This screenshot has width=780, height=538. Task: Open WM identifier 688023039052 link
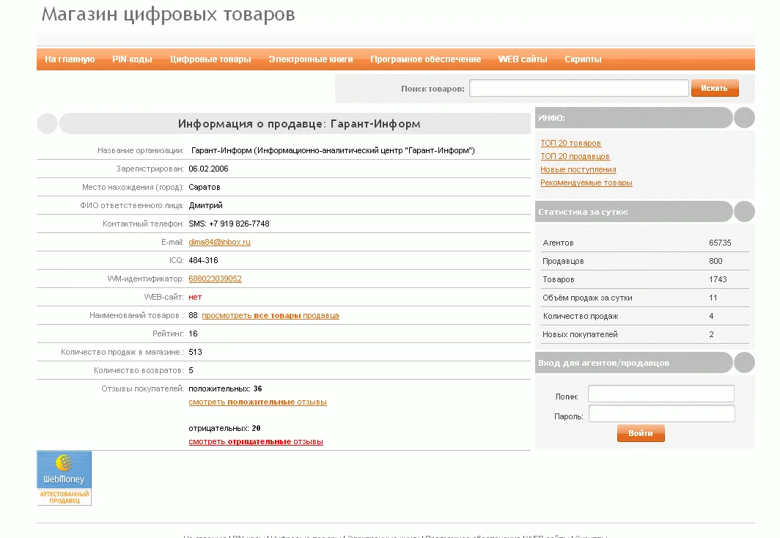click(x=215, y=279)
